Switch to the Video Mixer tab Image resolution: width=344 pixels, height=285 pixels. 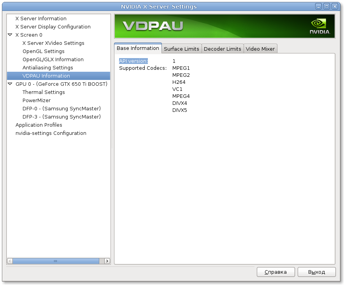pos(260,49)
